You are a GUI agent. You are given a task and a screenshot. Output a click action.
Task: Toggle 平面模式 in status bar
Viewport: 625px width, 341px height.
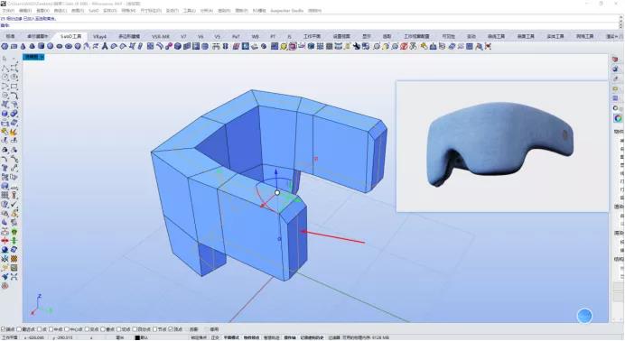pyautogui.click(x=231, y=337)
